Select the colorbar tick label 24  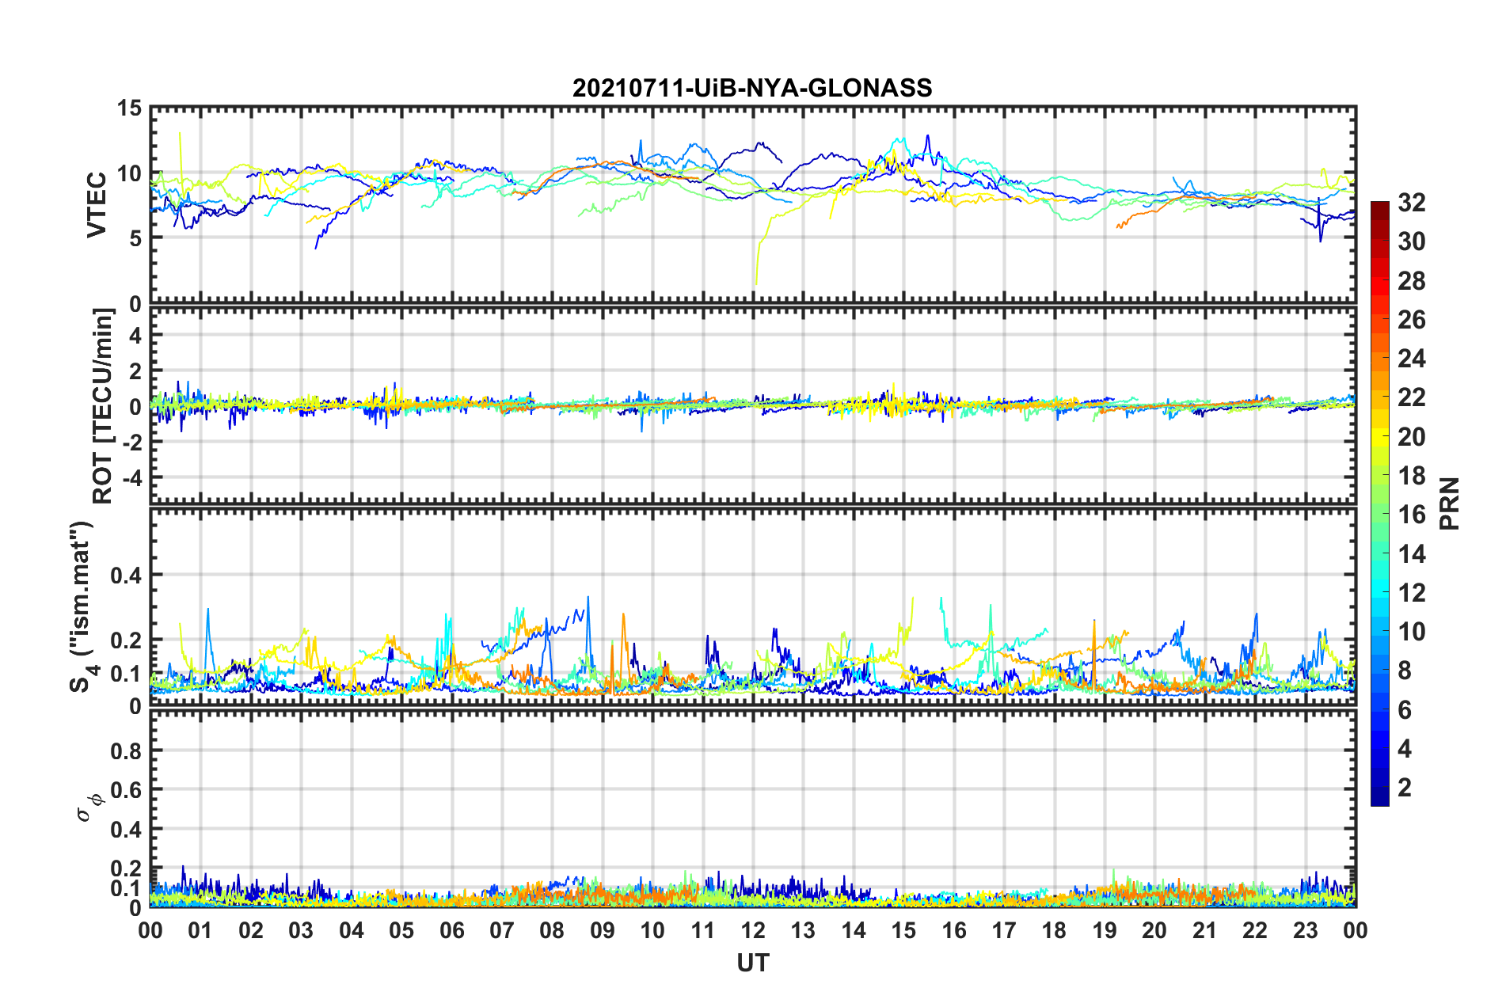(1411, 359)
